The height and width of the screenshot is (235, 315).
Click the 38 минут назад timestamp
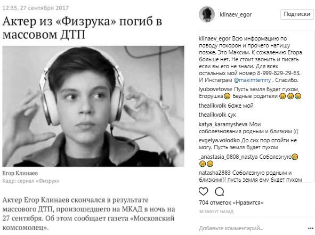(x=216, y=212)
